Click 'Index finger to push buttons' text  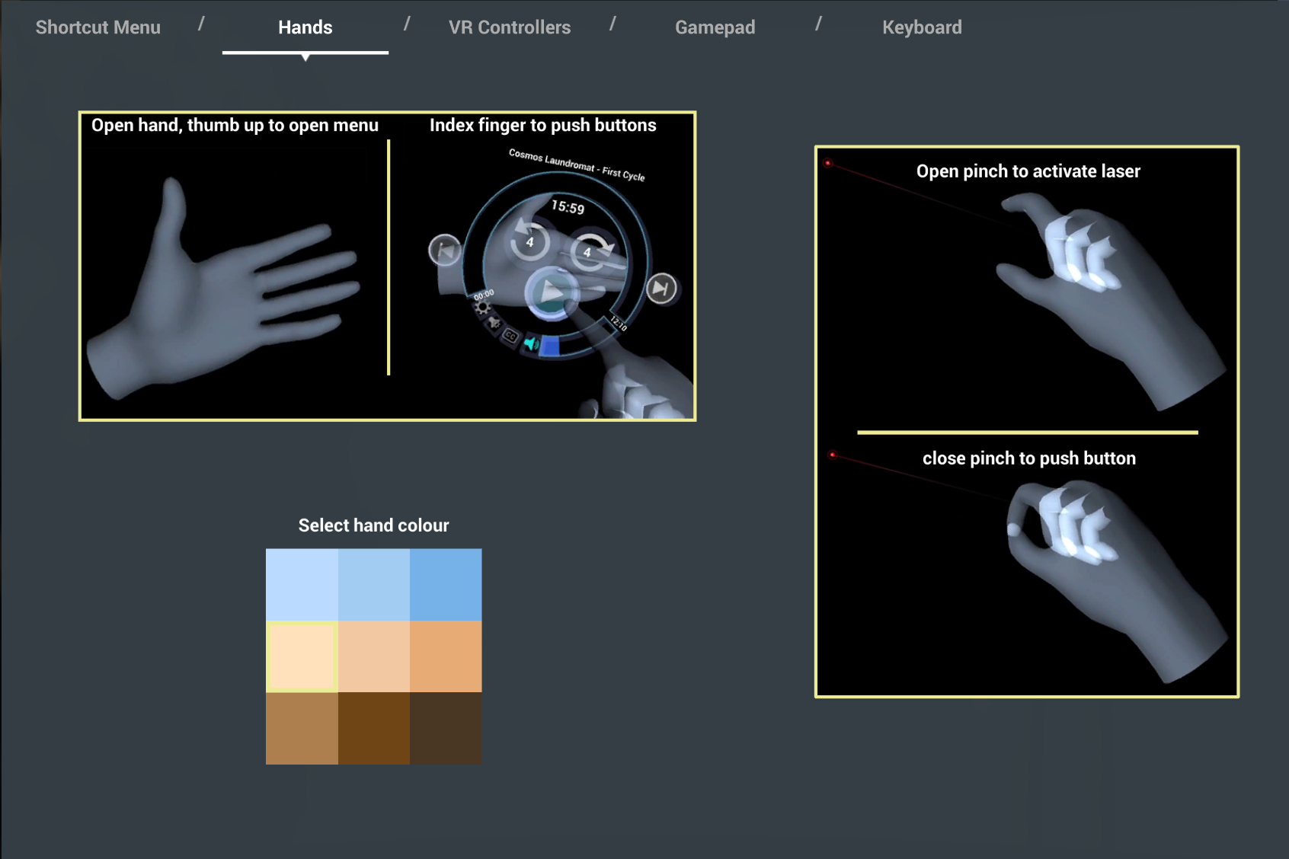(542, 126)
